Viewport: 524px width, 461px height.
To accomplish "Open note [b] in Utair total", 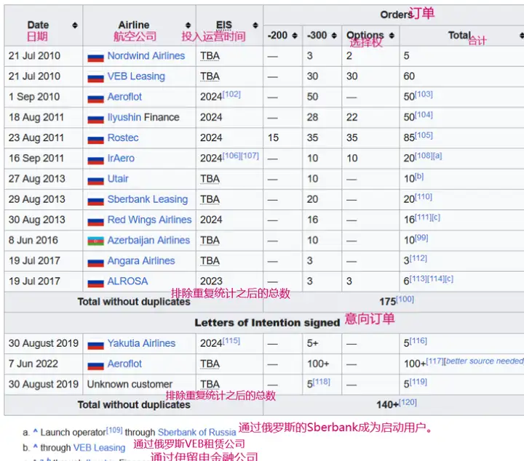I will [419, 176].
